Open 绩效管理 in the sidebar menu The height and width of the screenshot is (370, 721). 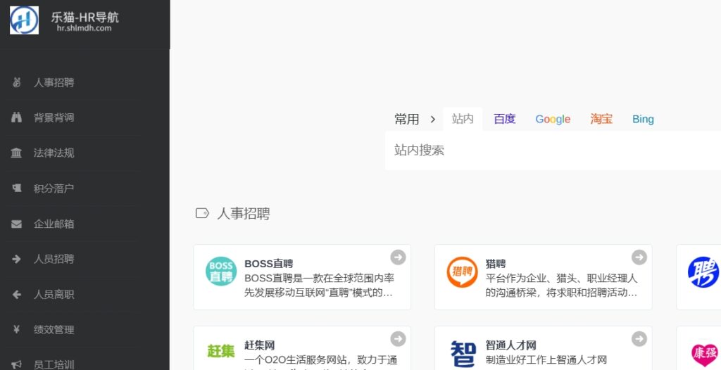point(54,329)
